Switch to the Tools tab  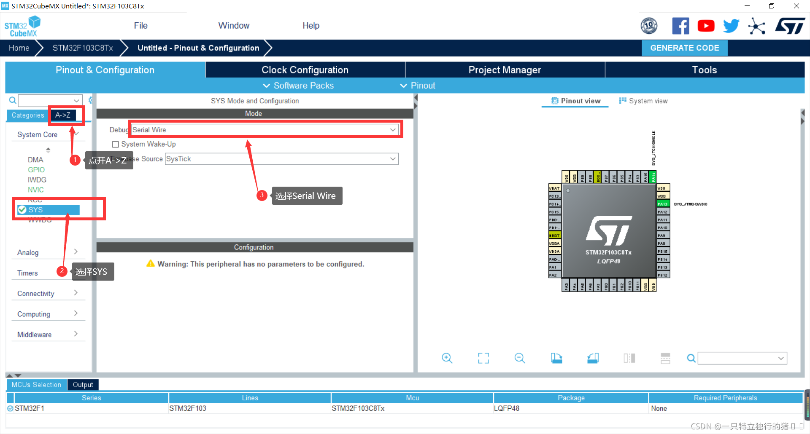705,70
